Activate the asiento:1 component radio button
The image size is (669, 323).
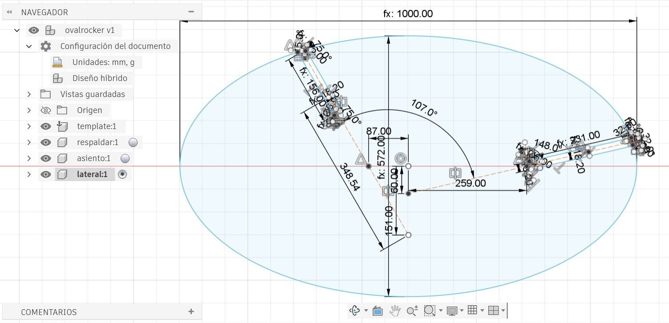click(x=125, y=158)
